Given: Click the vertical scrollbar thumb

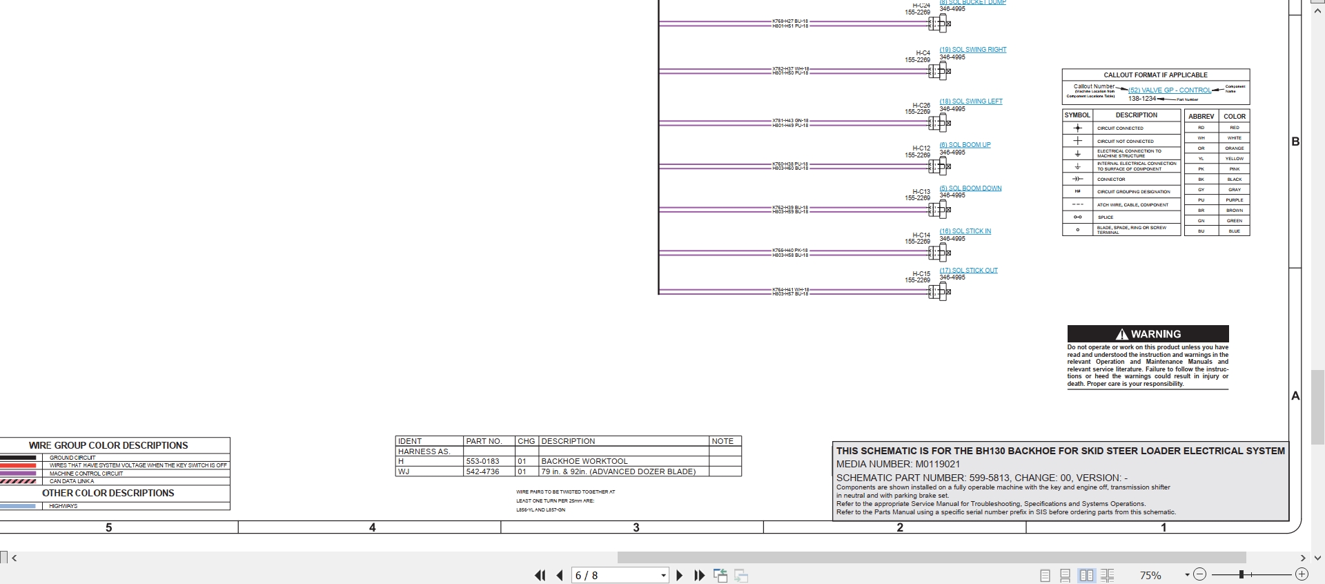Looking at the screenshot, I should coord(1317,407).
